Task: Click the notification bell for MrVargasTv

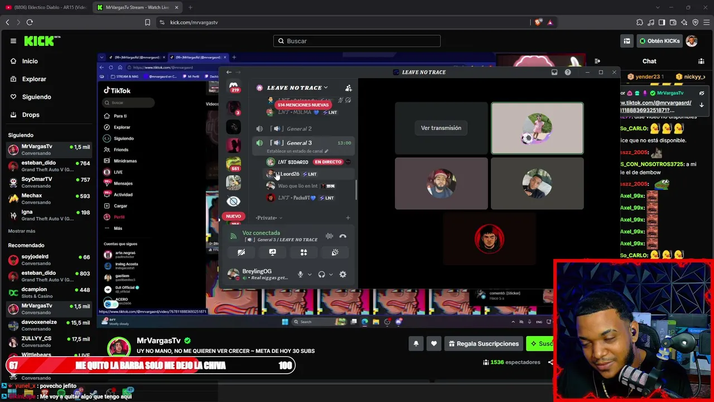Action: tap(416, 343)
